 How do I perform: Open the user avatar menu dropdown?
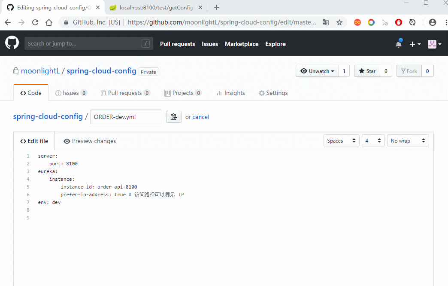pyautogui.click(x=435, y=44)
